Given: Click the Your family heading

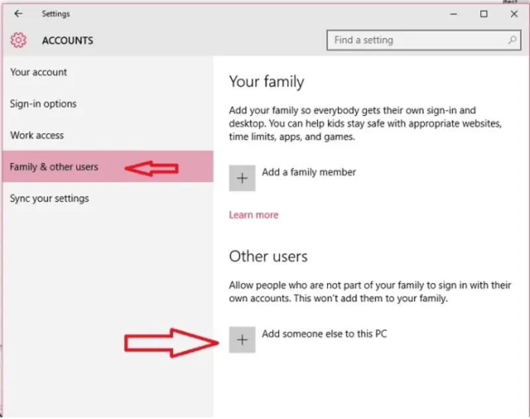Looking at the screenshot, I should (266, 82).
